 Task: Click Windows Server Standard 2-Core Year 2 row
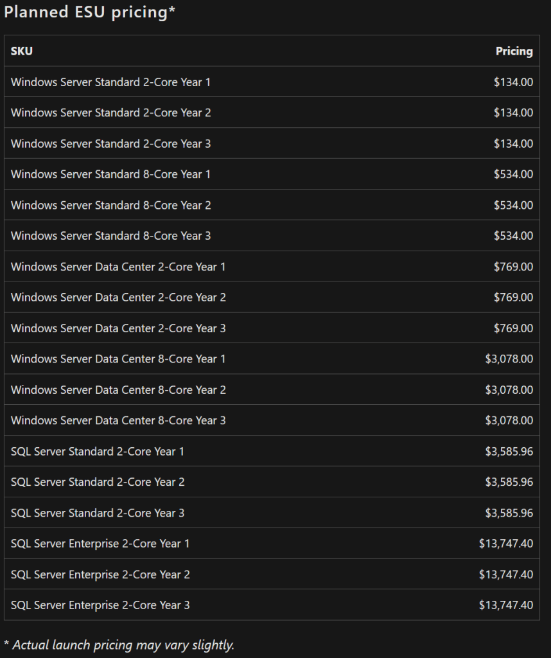pos(110,113)
